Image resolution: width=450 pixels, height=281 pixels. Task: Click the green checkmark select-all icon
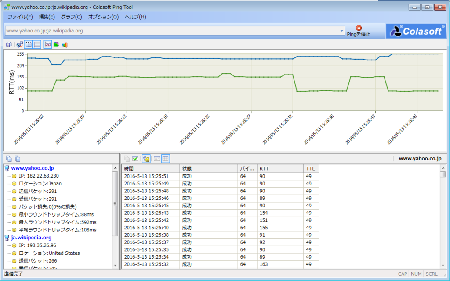135,159
